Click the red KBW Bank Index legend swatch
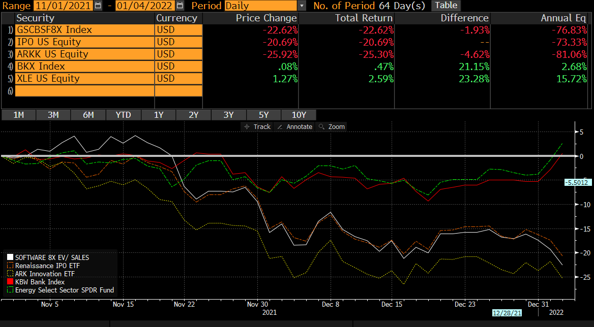594x327 pixels. tap(10, 282)
